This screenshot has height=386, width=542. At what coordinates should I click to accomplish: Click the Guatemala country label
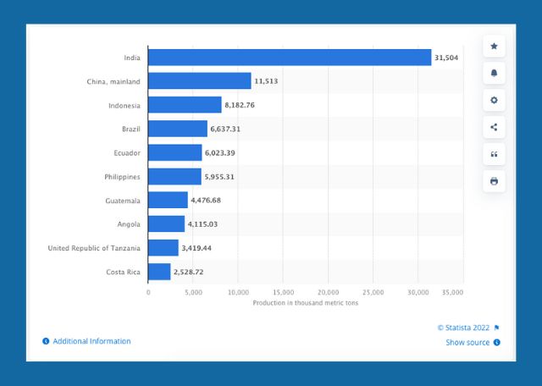pyautogui.click(x=123, y=201)
